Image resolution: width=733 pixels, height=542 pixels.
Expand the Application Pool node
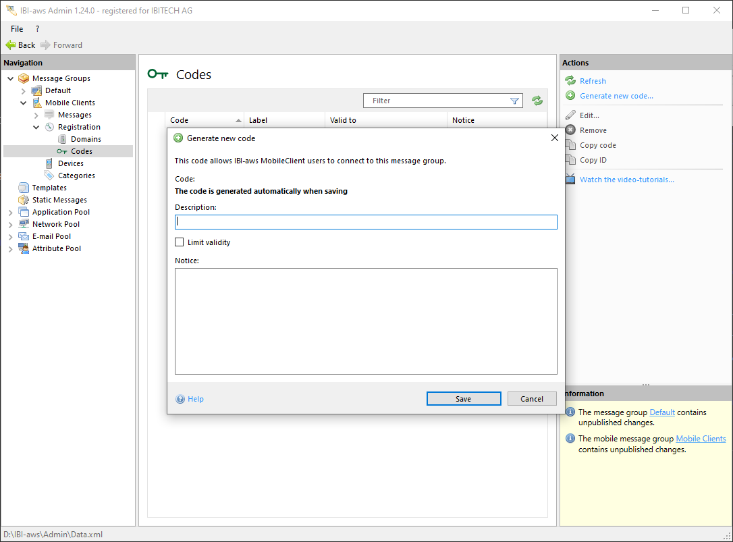click(11, 212)
